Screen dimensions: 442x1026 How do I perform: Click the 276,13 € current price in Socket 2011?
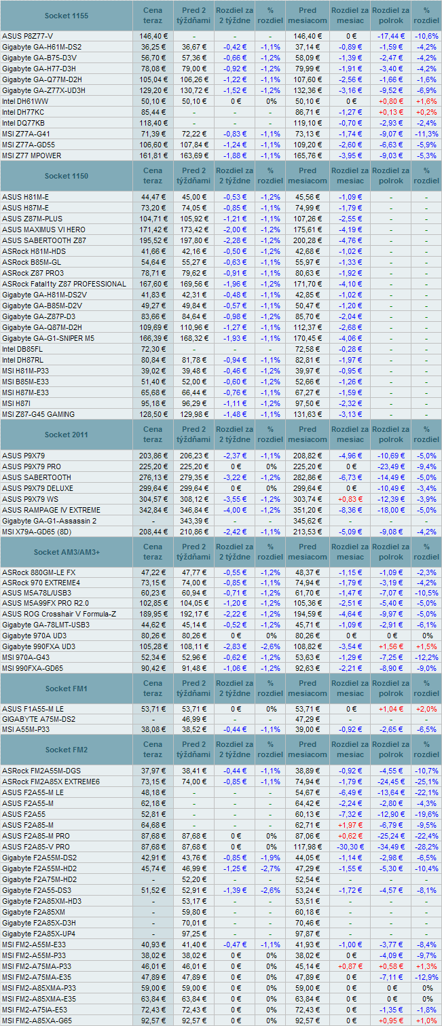(x=153, y=477)
